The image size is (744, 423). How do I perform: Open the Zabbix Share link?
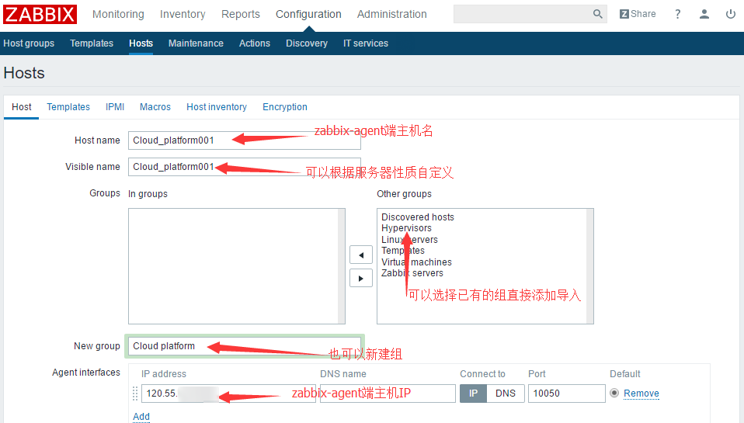638,14
